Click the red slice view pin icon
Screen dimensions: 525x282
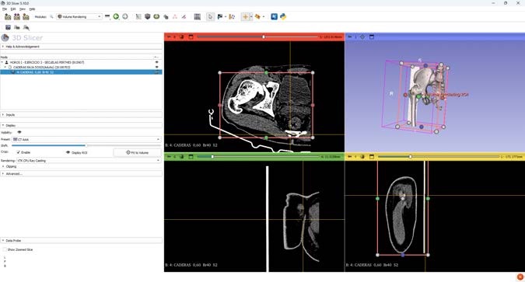pos(169,37)
